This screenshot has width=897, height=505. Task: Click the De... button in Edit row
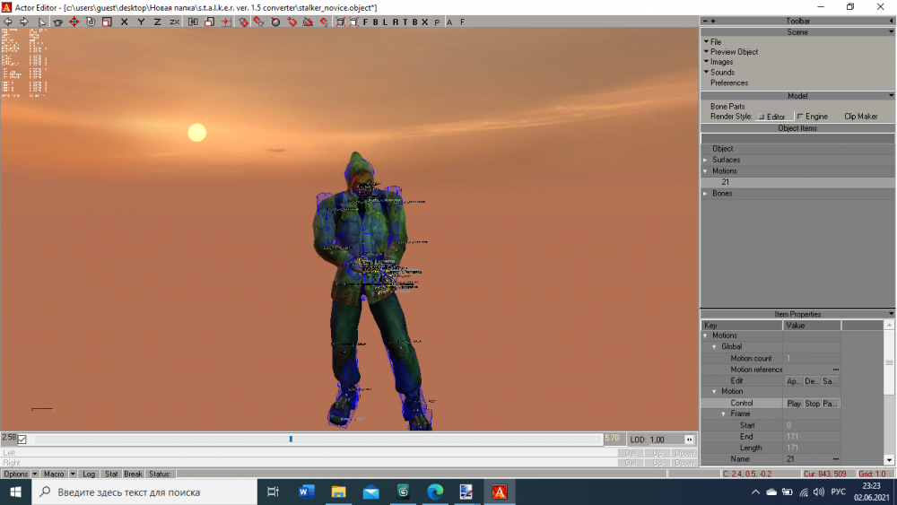tap(813, 381)
